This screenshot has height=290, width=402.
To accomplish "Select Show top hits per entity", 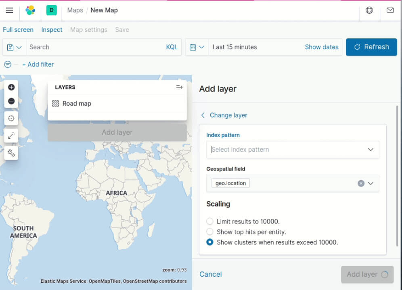I will [x=210, y=232].
